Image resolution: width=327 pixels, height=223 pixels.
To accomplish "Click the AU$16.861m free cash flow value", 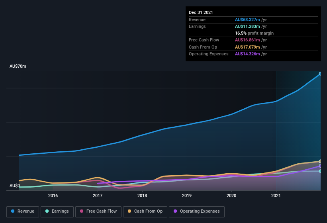I will click(x=247, y=40).
